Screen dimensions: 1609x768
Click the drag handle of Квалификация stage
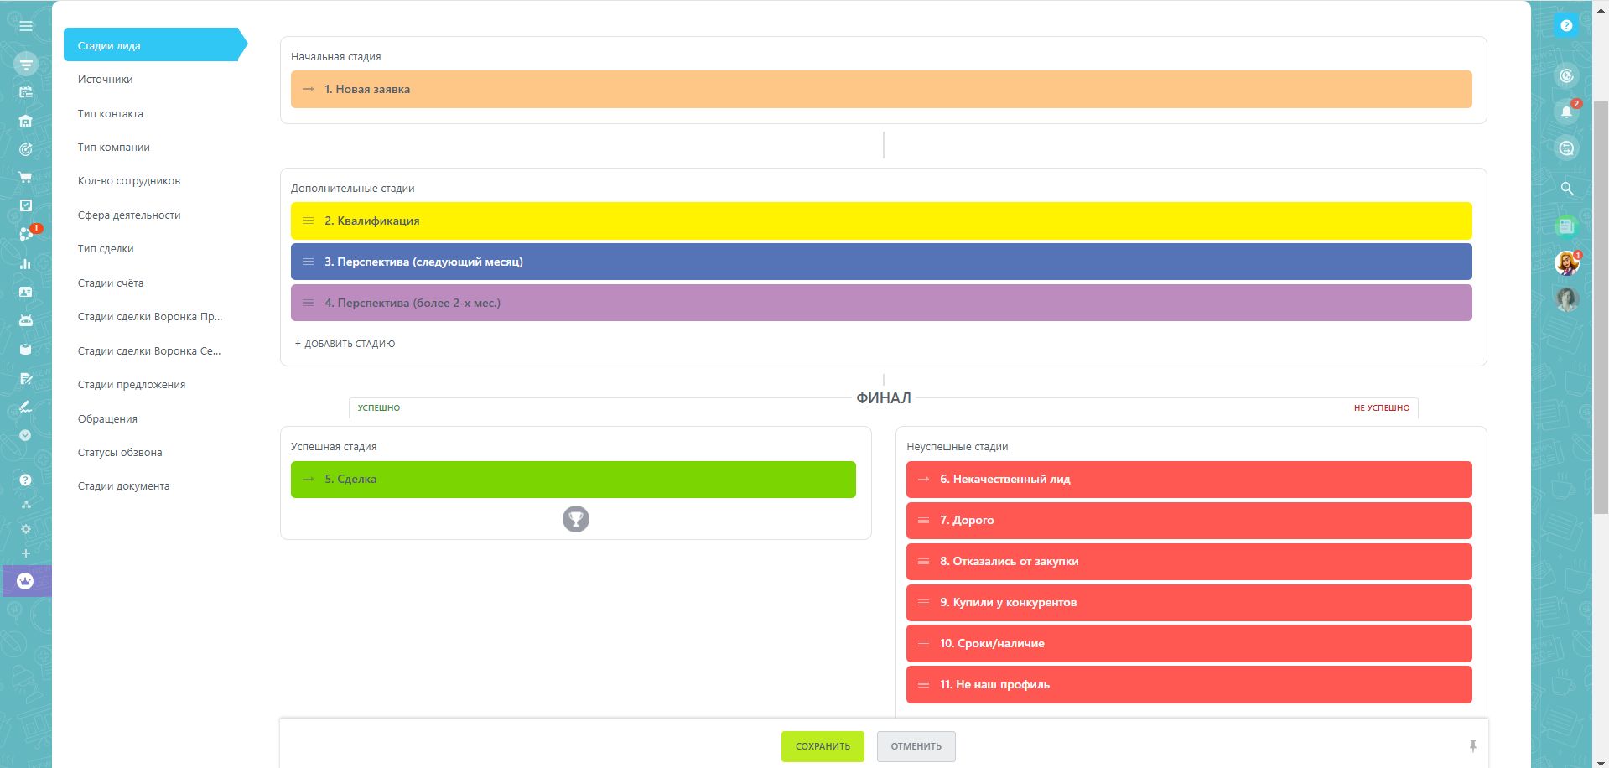click(308, 221)
